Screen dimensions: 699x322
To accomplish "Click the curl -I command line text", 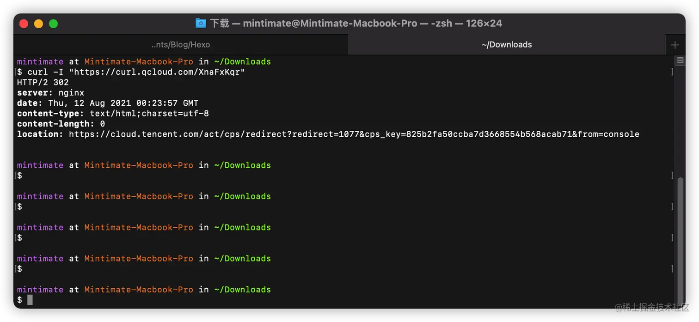I will (x=136, y=72).
